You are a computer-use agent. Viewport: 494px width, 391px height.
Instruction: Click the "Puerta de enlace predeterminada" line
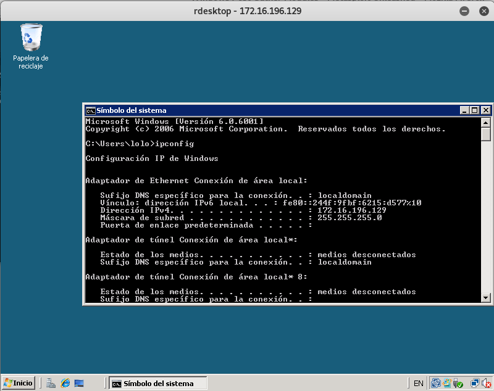point(206,225)
